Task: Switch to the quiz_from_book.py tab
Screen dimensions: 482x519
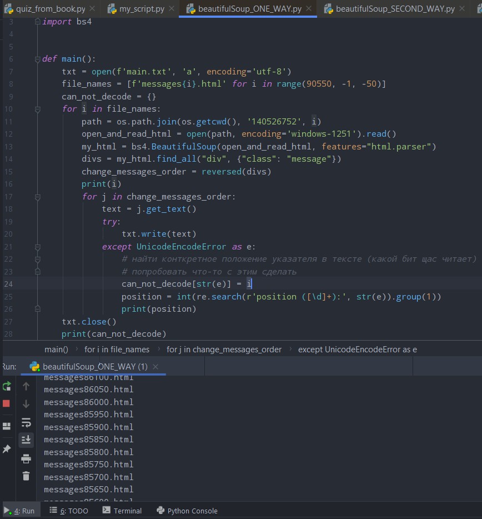Action: coord(51,9)
